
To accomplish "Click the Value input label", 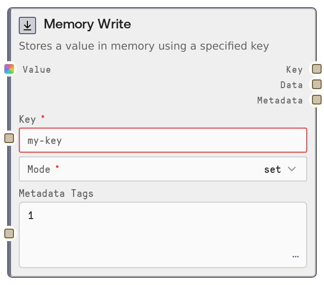I will (x=37, y=69).
